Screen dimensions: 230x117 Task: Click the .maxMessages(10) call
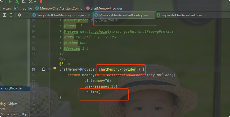pyautogui.click(x=101, y=87)
